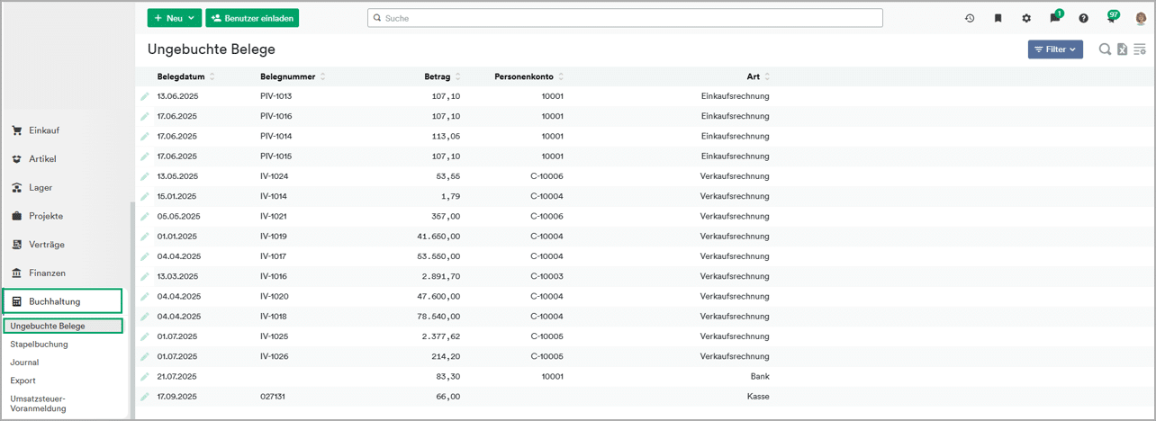Click the Benutzer einladen button
This screenshot has height=421, width=1156.
click(x=252, y=18)
